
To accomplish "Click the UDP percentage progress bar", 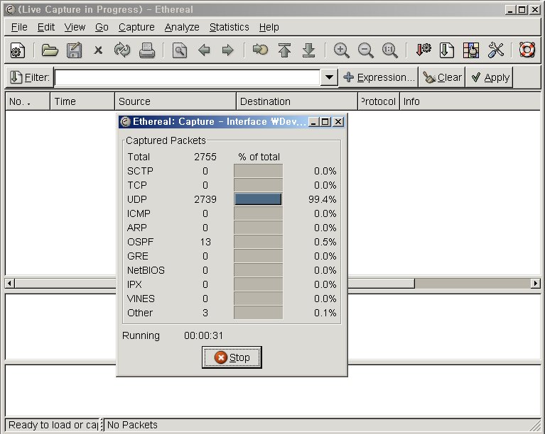I will 258,199.
